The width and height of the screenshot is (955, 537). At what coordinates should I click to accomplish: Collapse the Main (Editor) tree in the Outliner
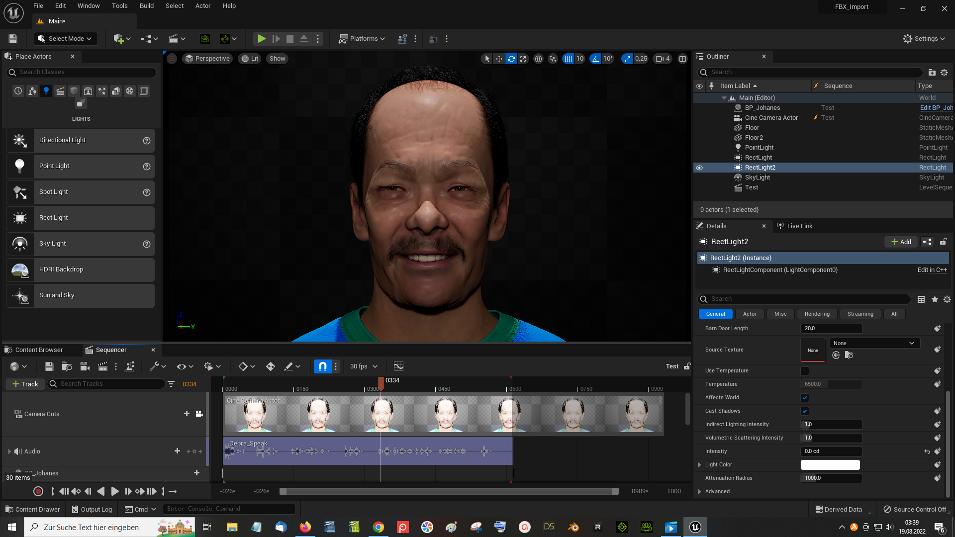[724, 98]
